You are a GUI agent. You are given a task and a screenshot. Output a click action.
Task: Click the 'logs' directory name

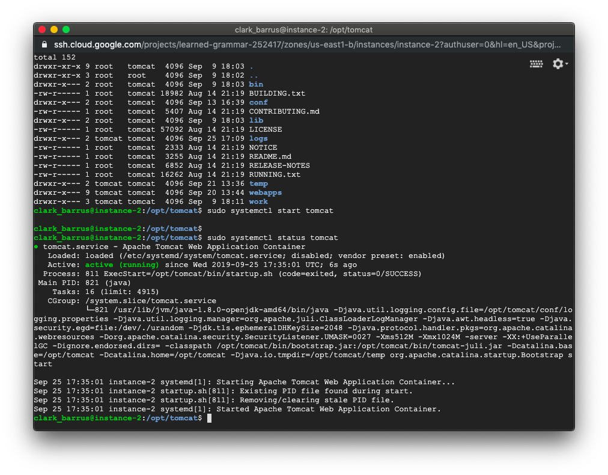click(258, 138)
